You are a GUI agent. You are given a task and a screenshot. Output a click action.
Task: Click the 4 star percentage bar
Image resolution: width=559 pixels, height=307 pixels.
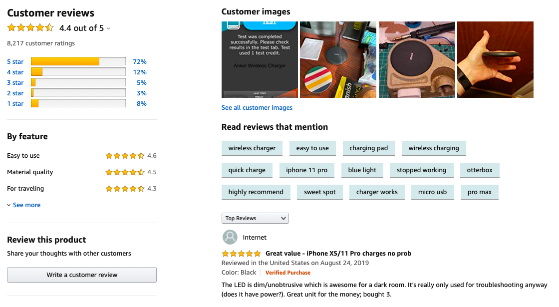tap(78, 72)
